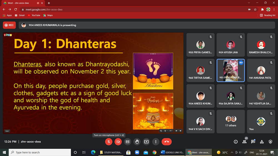
Task: Open the Gmail bookmark
Action: [20, 15]
